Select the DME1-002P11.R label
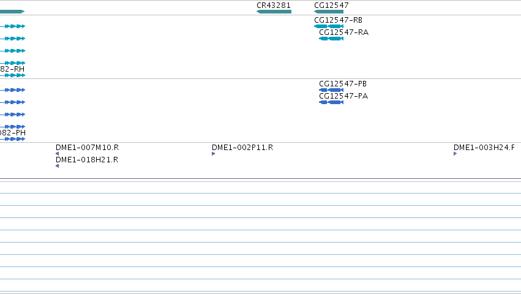Screen dimensions: 521x294 [x=242, y=148]
